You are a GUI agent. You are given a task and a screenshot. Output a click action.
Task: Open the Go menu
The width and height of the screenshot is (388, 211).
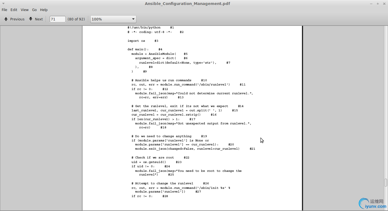[34, 10]
